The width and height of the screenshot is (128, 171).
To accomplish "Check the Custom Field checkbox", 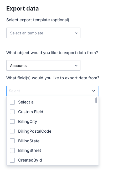I will [x=12, y=112].
